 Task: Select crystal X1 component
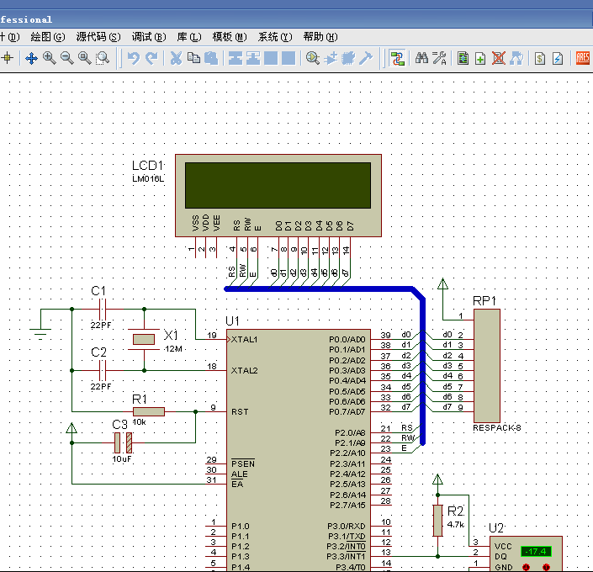pos(144,339)
